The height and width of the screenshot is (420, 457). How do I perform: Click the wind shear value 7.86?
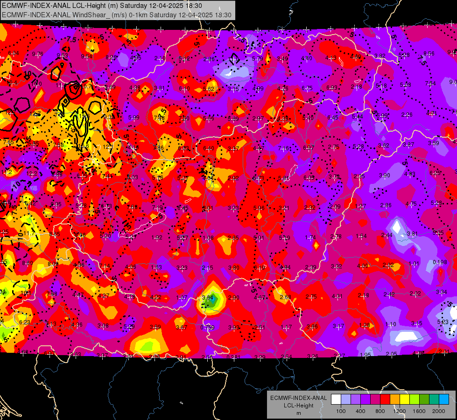pyautogui.click(x=159, y=148)
